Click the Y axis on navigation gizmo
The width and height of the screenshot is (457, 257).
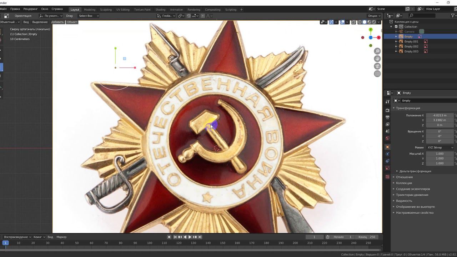[371, 30]
